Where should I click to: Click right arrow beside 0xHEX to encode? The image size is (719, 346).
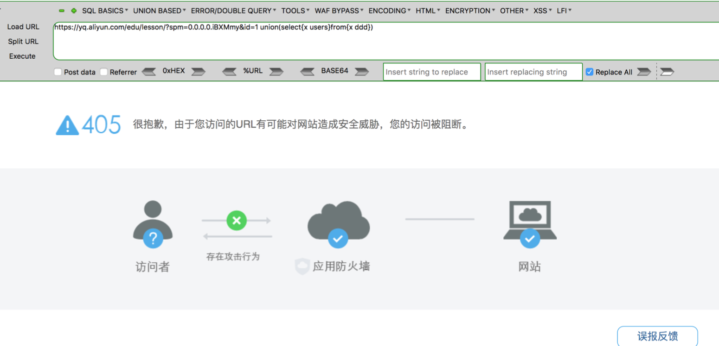(198, 72)
